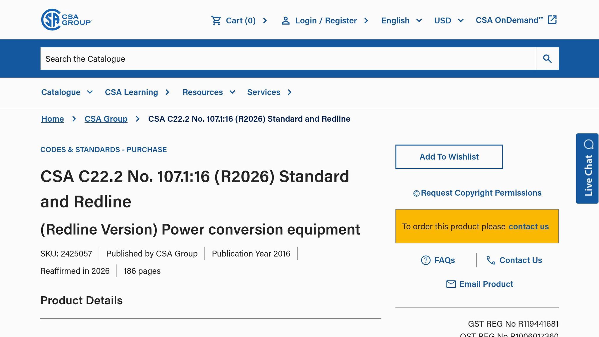Click Add To Wishlist button
Screen dimensions: 599x337
[449, 157]
